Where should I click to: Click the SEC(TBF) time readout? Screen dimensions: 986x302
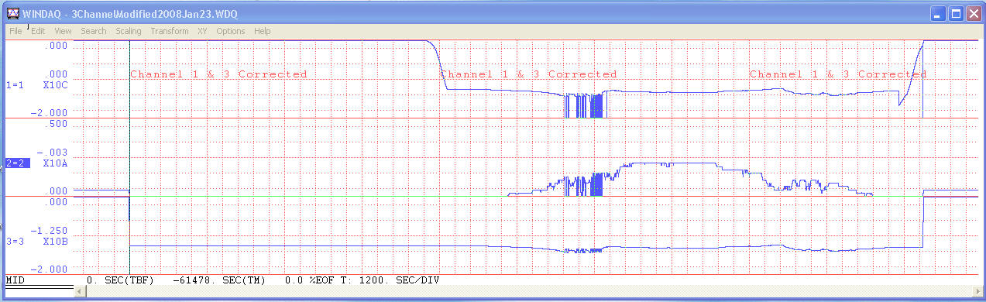point(120,280)
